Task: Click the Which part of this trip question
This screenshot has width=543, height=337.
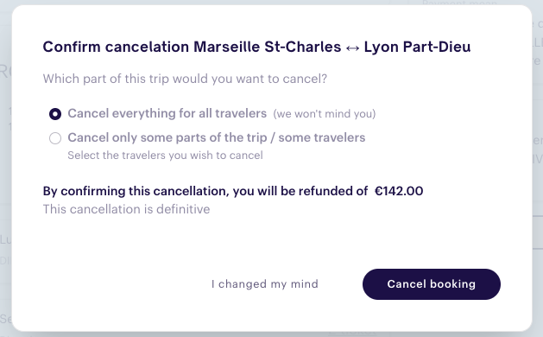Action: point(185,79)
